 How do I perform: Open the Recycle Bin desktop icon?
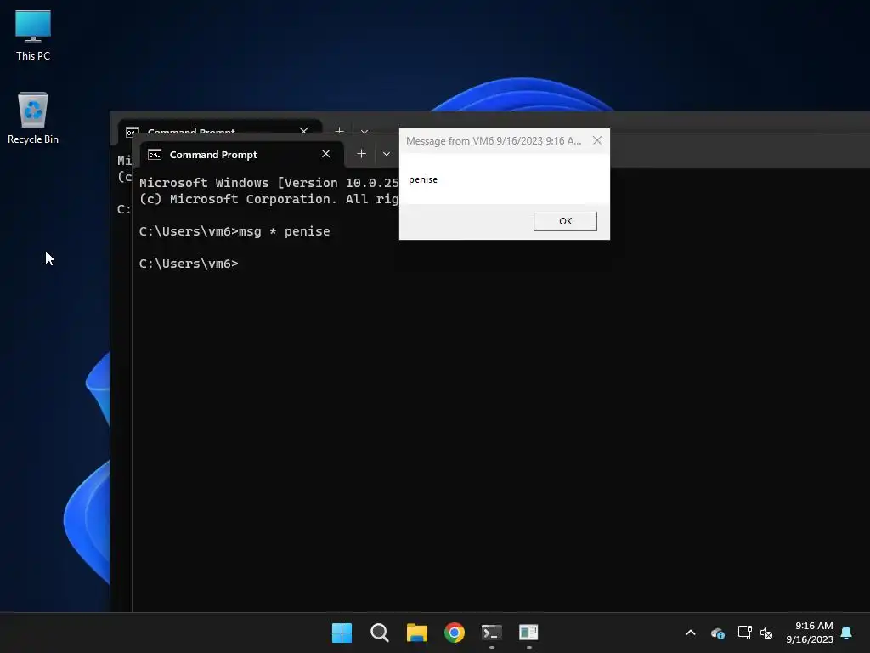33,117
